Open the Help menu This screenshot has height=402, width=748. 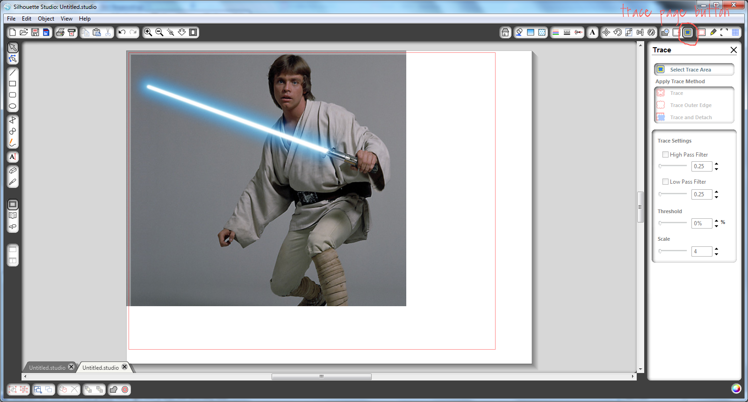tap(85, 19)
